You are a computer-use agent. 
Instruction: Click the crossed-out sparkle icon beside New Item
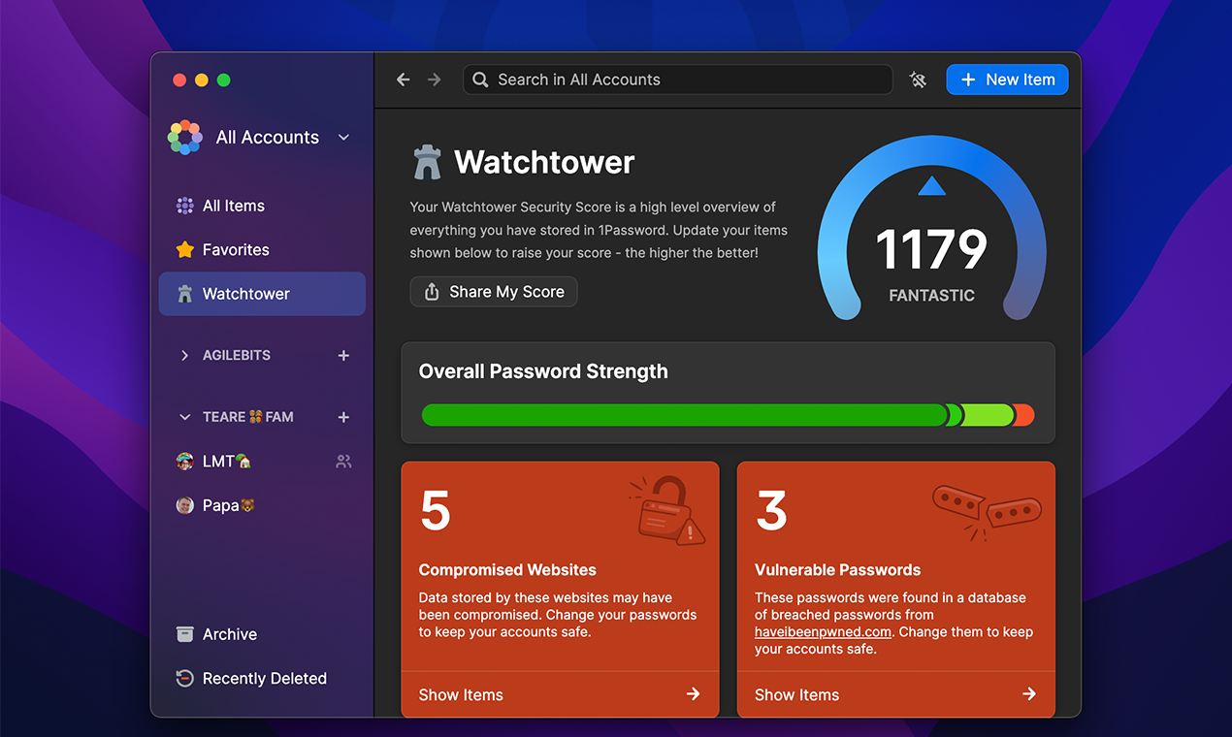(918, 80)
